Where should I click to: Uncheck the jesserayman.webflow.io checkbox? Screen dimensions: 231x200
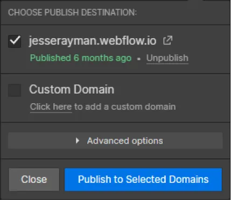tap(15, 41)
